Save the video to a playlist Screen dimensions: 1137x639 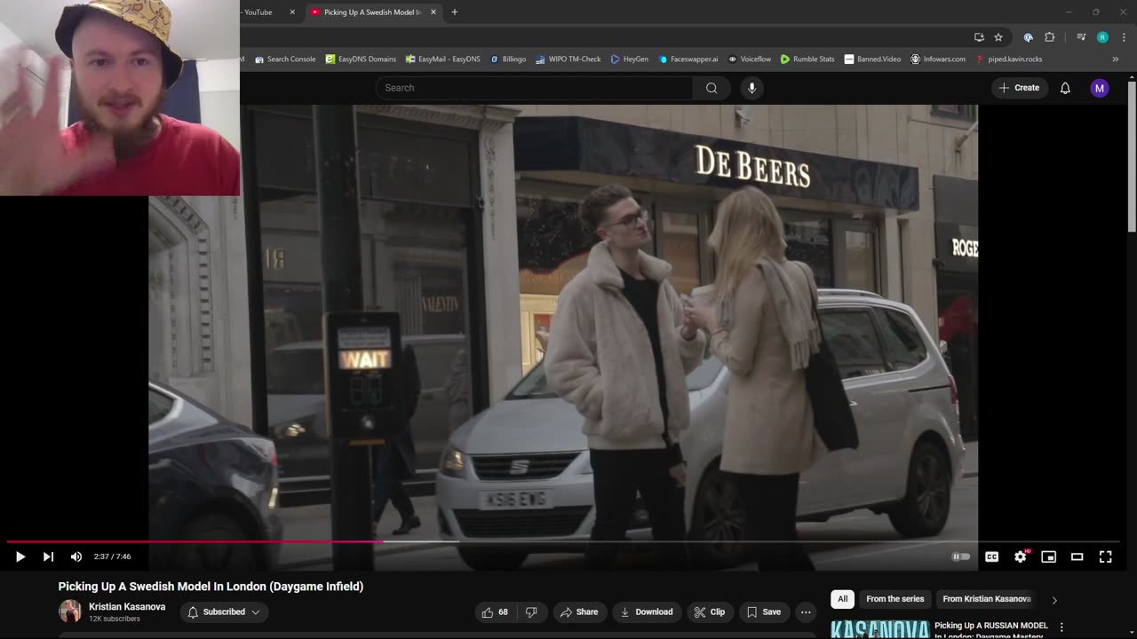point(764,611)
